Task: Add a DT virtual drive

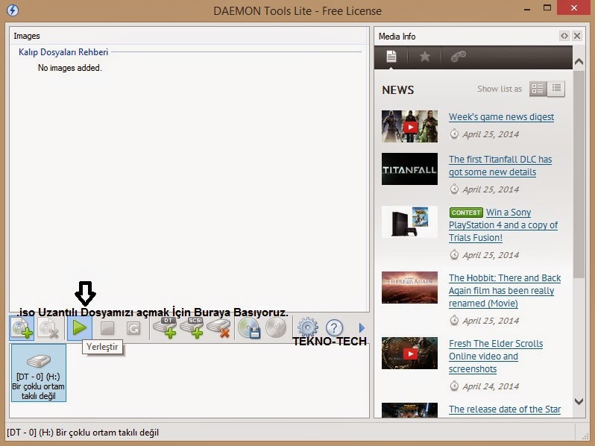Action: tap(165, 328)
